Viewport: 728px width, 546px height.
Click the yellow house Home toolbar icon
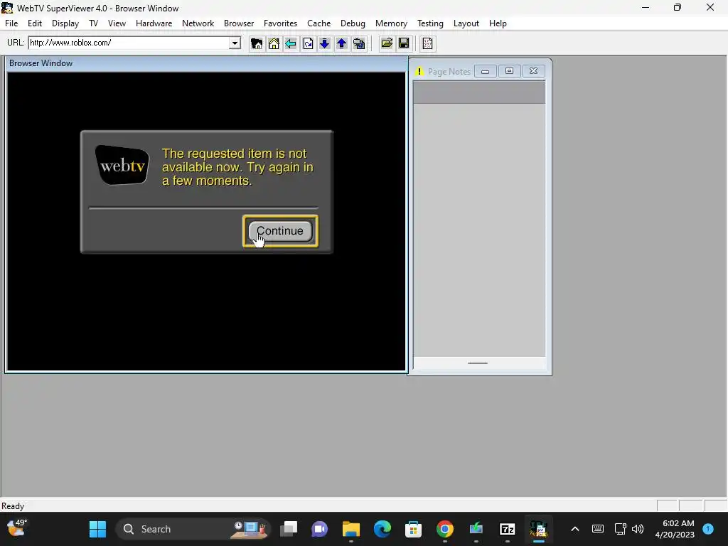[274, 43]
